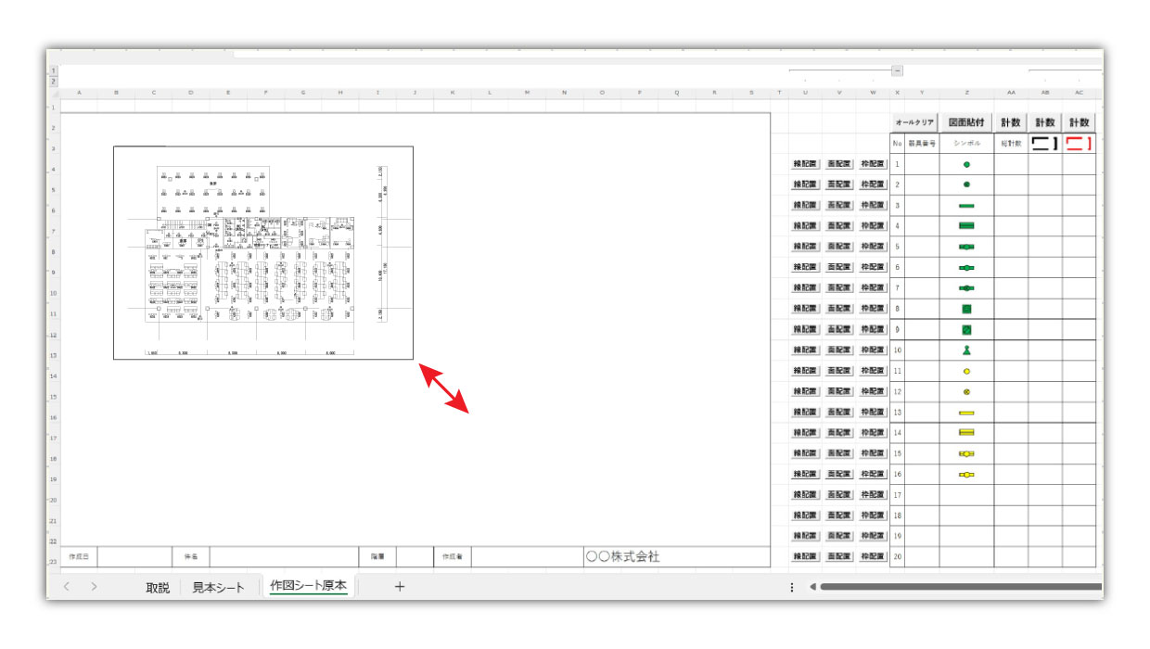Image resolution: width=1150 pixels, height=649 pixels.
Task: Select the red bracket frame icon
Action: (x=1079, y=144)
